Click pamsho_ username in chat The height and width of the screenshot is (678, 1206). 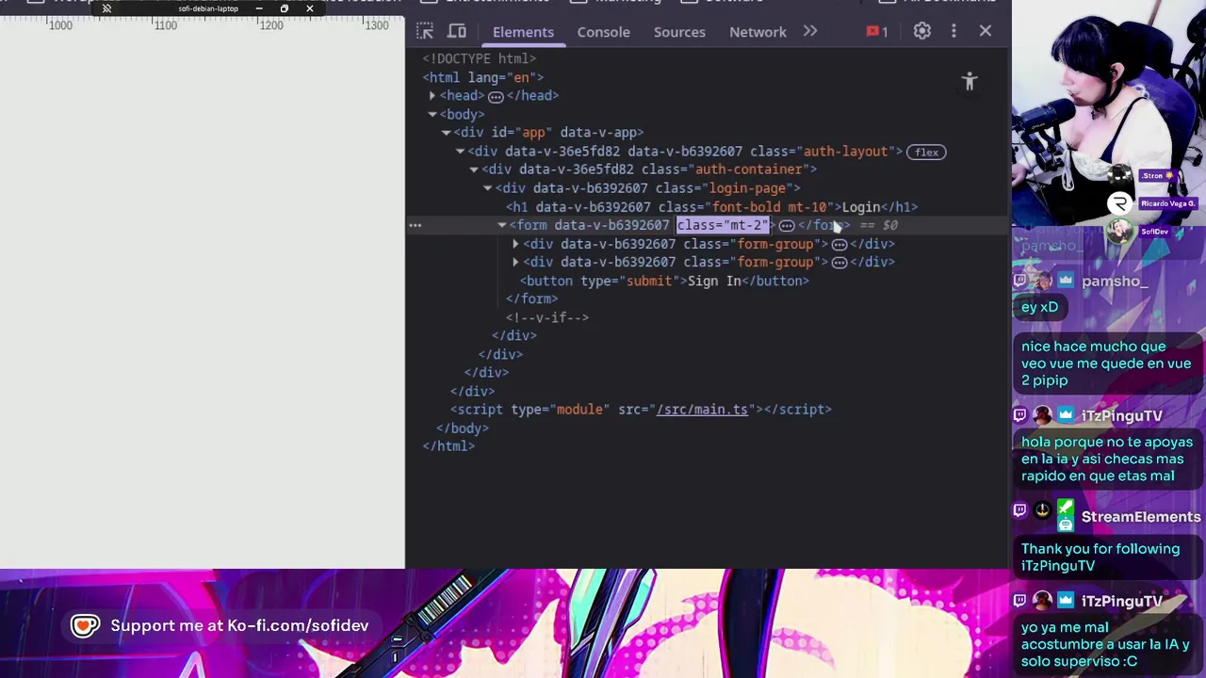point(1115,281)
